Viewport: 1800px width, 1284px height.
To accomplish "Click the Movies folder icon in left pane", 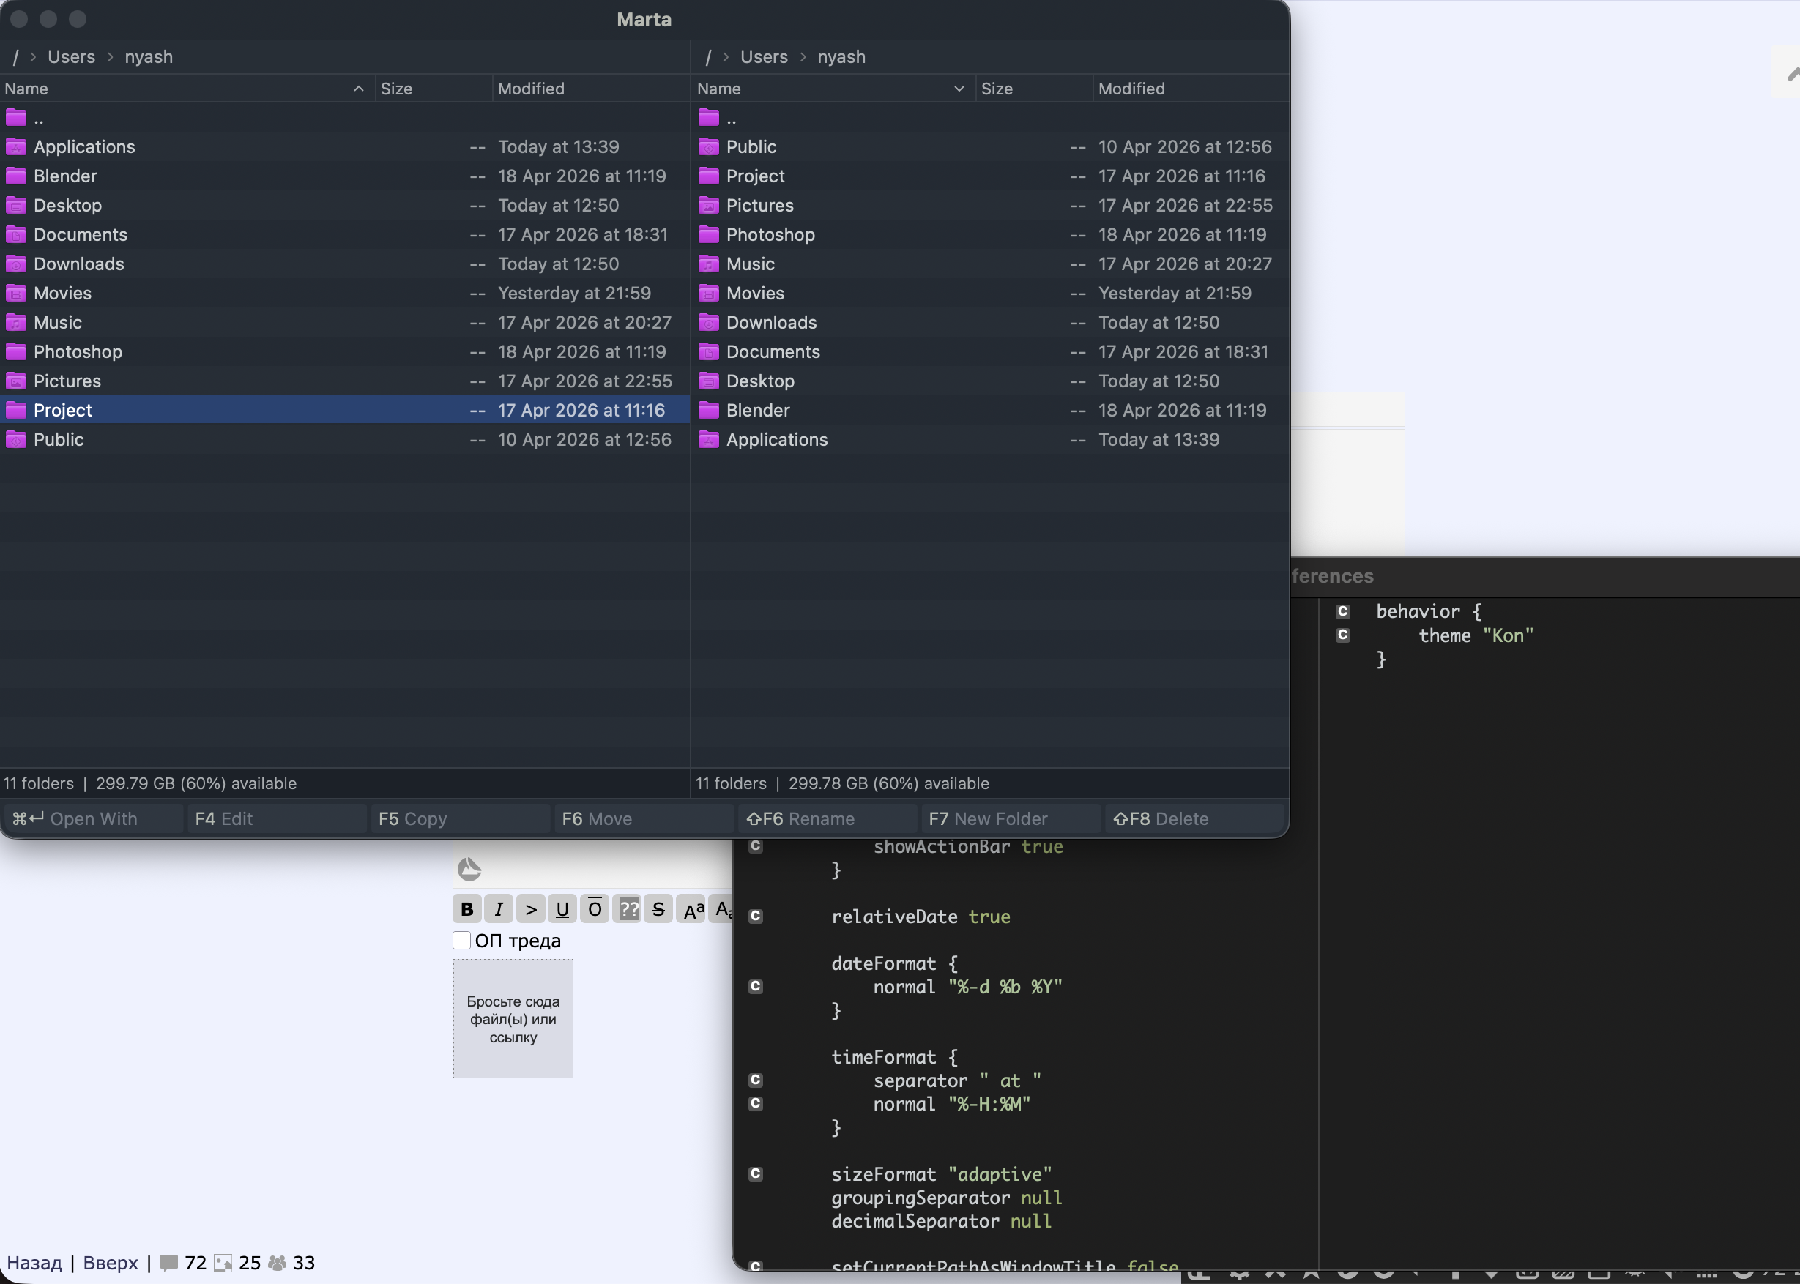I will point(16,294).
